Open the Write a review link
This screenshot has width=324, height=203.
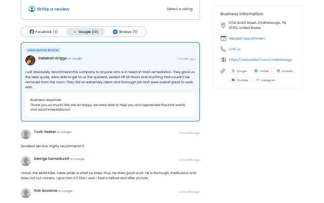[x=53, y=9]
